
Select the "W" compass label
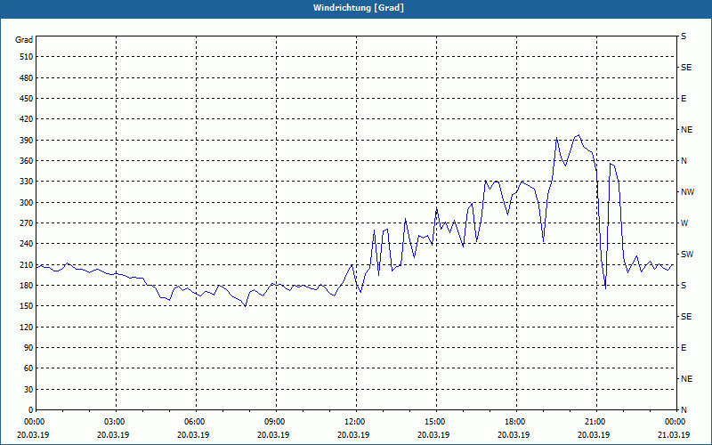[x=684, y=223]
